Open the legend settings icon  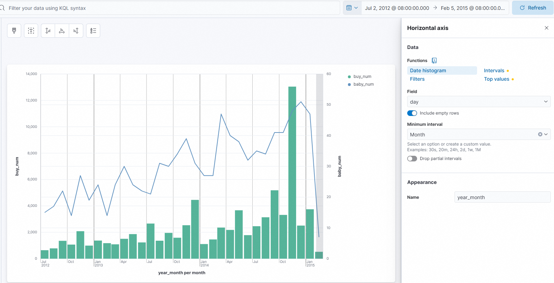pos(93,31)
